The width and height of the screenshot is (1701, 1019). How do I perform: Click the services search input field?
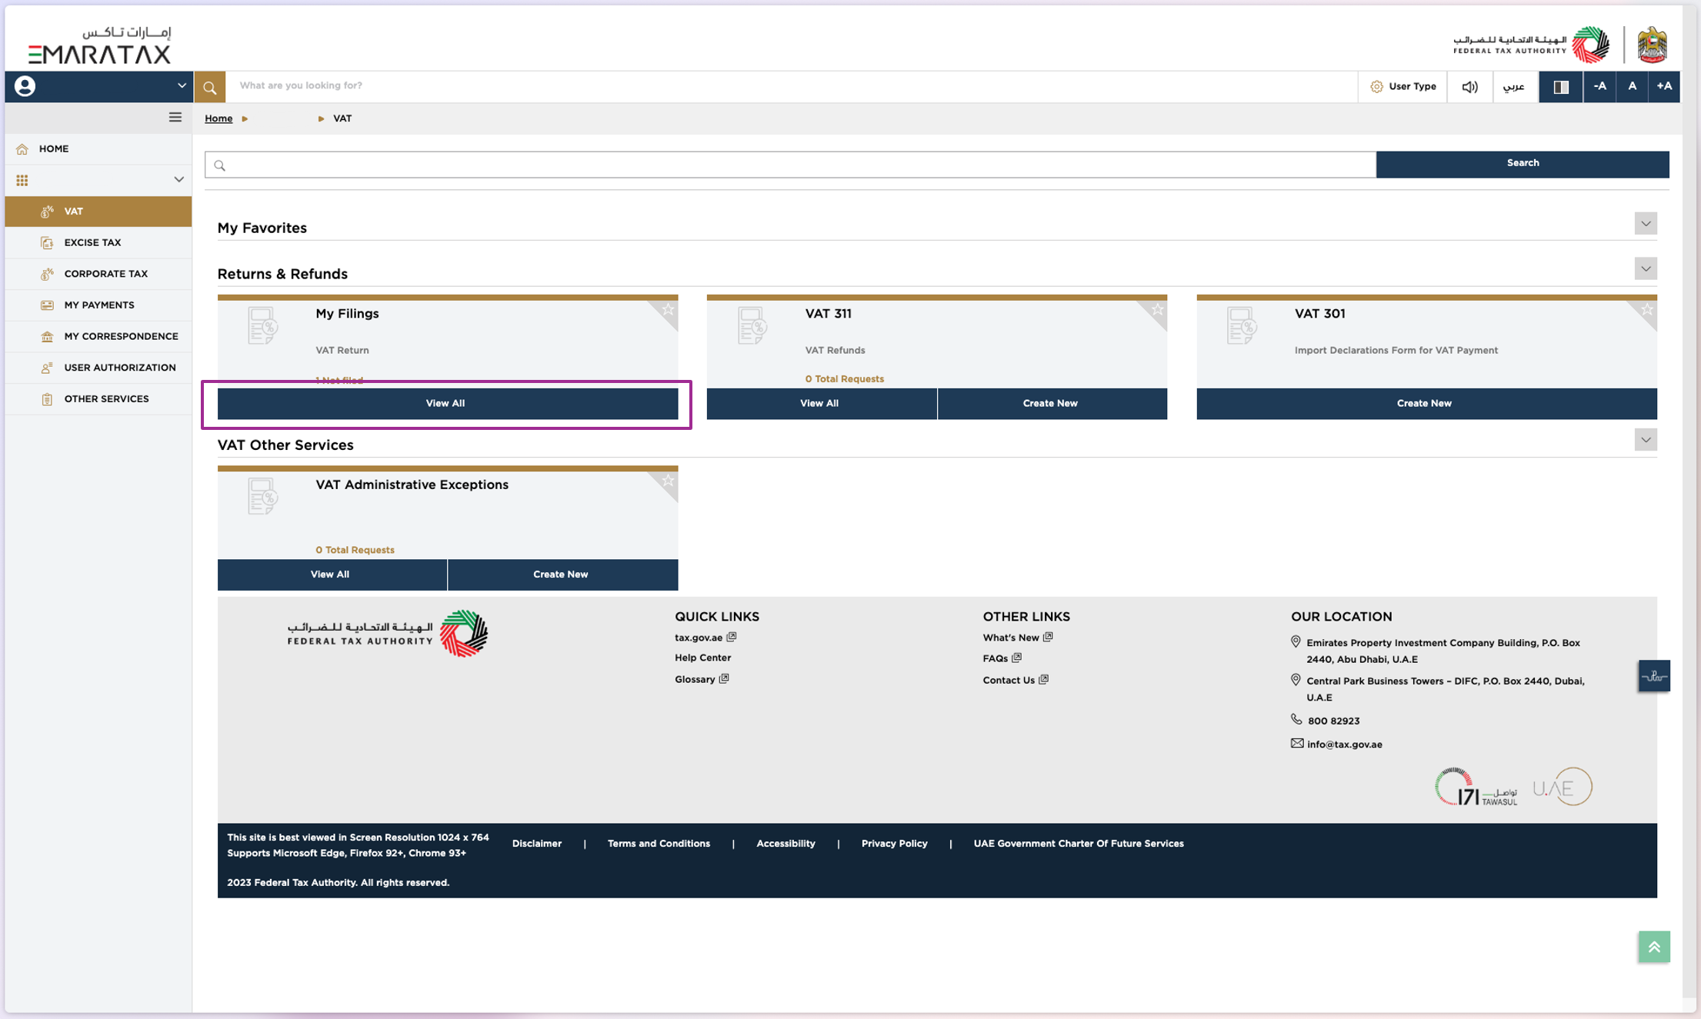[x=790, y=165]
